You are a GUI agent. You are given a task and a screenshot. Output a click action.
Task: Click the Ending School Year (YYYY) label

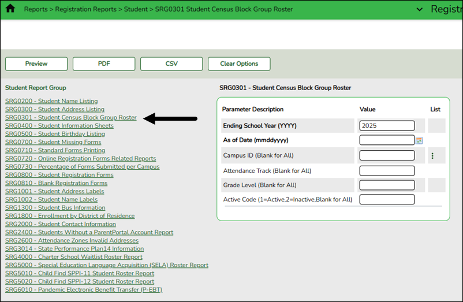pos(260,125)
